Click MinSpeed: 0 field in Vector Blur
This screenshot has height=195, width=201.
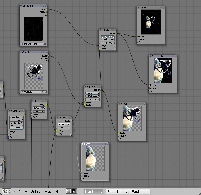[16, 120]
